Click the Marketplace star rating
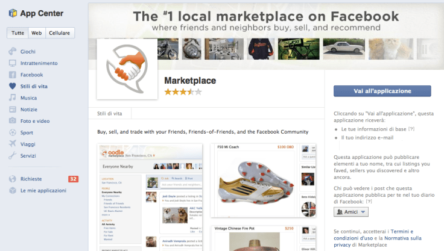The width and height of the screenshot is (444, 251). (x=183, y=92)
